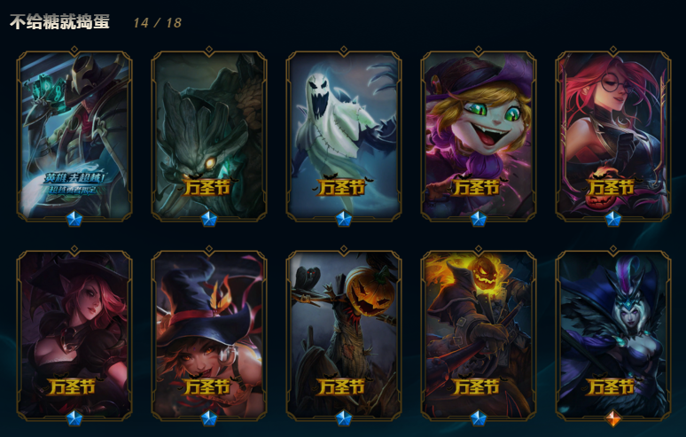This screenshot has height=437, width=686.
Task: Select the dark tree monster 万圣节 skin
Action: [208, 135]
